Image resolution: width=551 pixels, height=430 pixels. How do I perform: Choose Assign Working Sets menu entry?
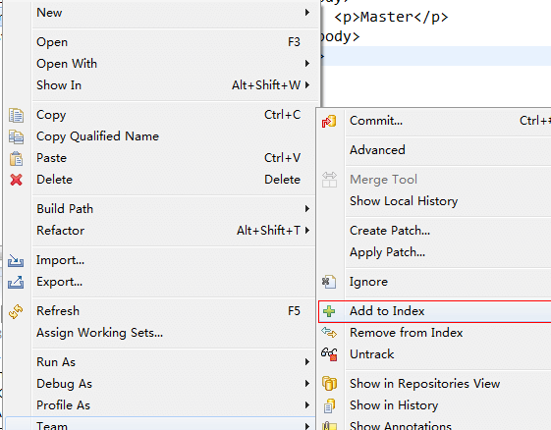click(99, 333)
